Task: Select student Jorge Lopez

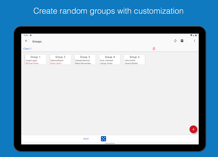Action: coord(32,60)
